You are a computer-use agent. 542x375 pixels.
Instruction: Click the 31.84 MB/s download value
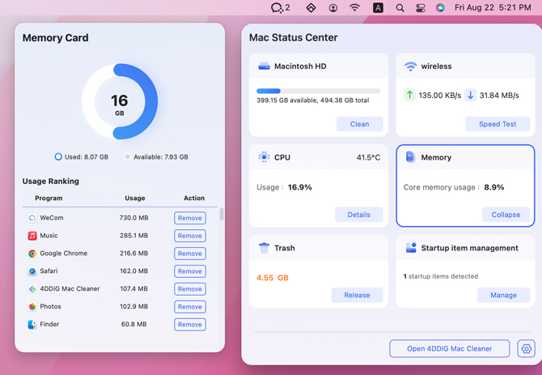(x=499, y=96)
